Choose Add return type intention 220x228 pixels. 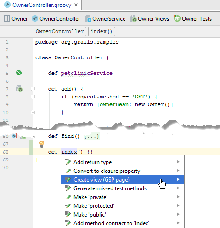(x=123, y=162)
